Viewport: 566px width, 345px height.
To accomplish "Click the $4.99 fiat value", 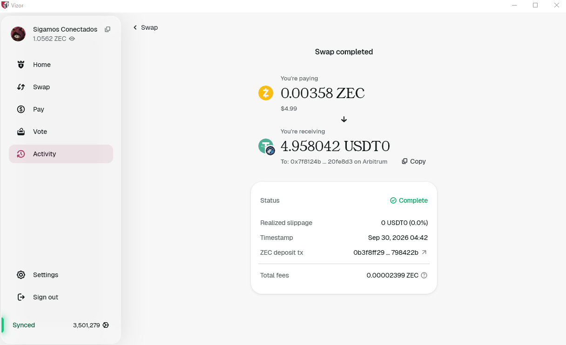I will [289, 108].
